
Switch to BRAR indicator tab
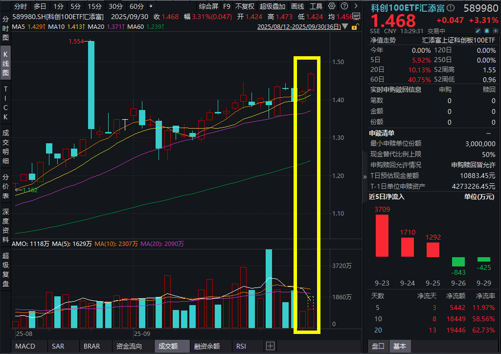pyautogui.click(x=91, y=346)
